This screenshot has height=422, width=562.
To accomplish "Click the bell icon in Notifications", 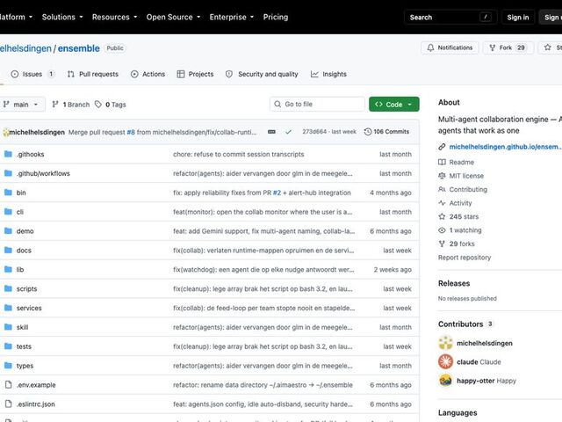I will [x=430, y=47].
